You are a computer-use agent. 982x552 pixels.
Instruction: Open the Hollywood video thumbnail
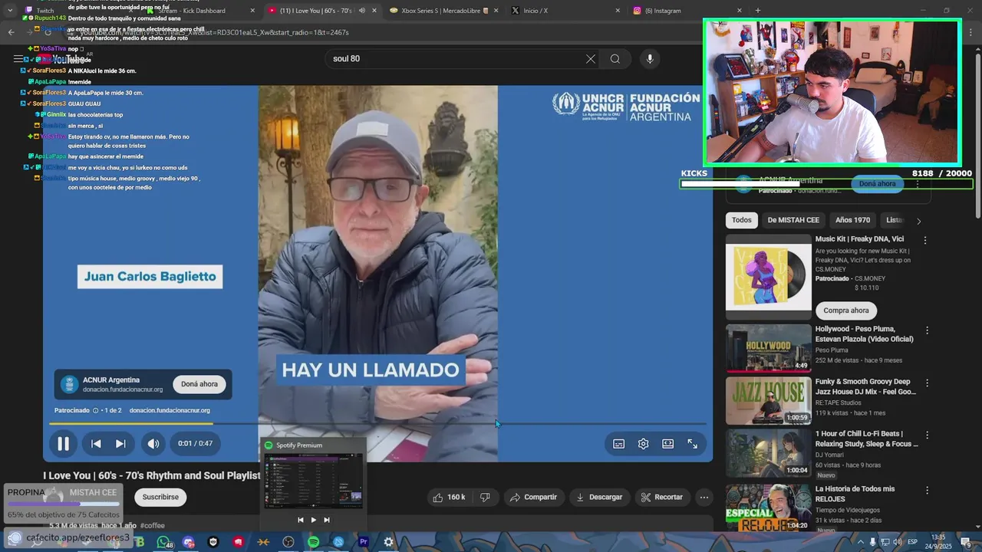(x=768, y=348)
